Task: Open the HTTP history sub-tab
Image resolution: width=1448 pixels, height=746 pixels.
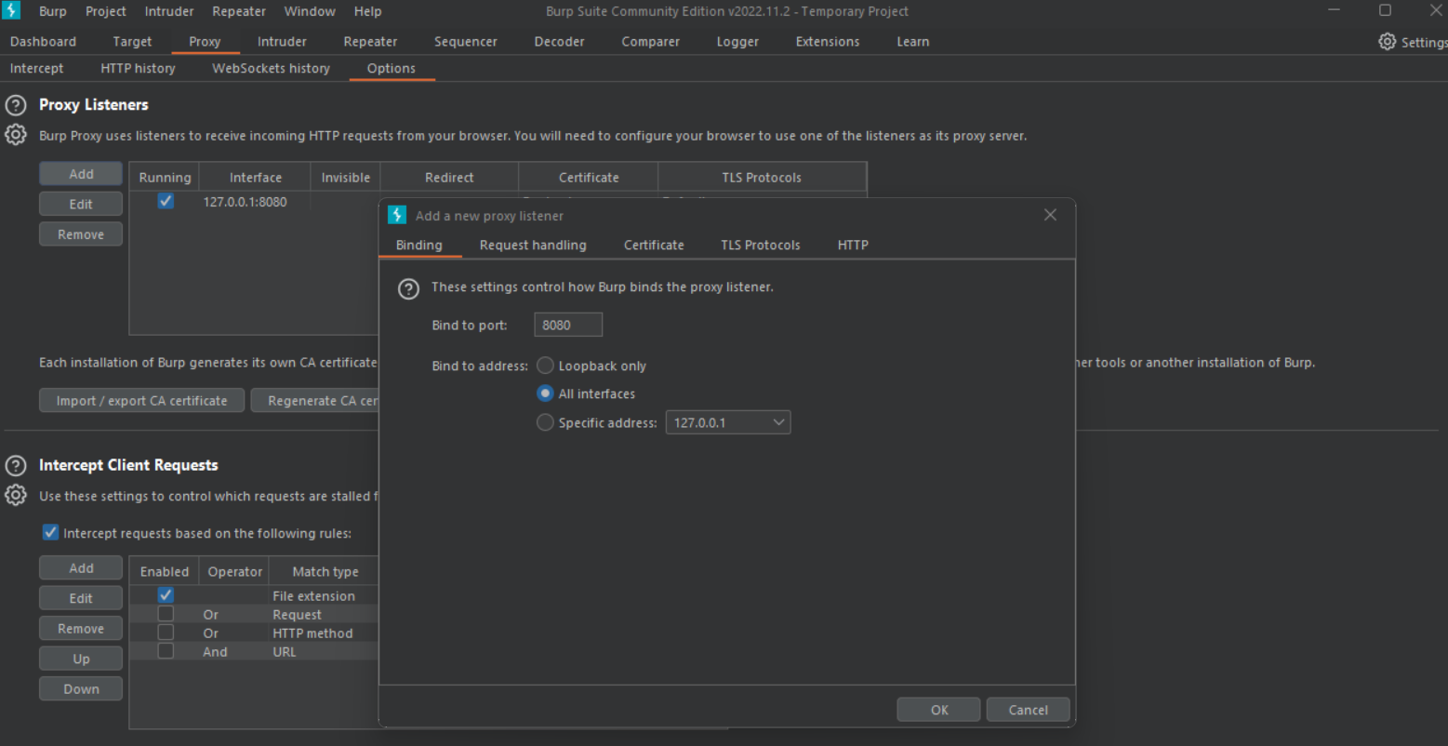Action: [138, 69]
